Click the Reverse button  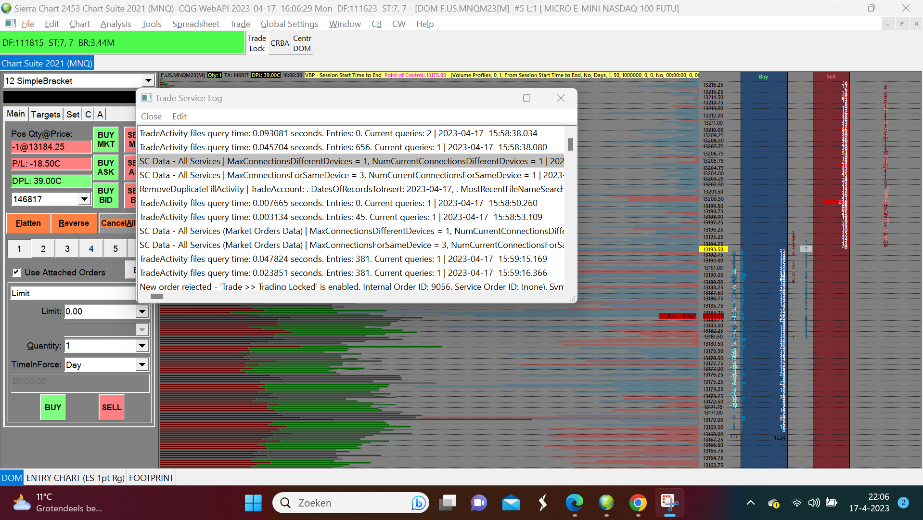(x=74, y=223)
